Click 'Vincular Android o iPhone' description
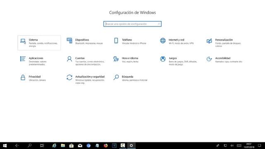The height and width of the screenshot is (149, 265). pyautogui.click(x=134, y=43)
